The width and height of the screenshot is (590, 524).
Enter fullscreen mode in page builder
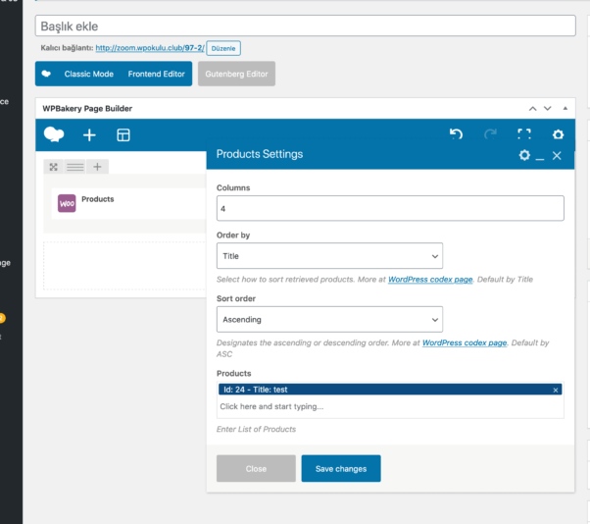(x=524, y=134)
